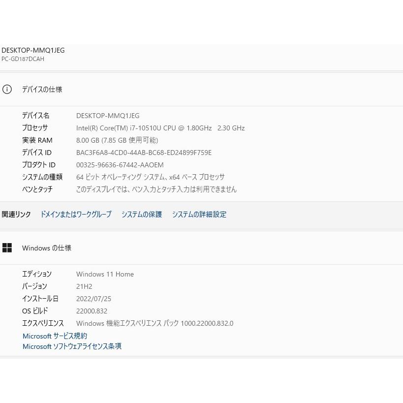
Task: Select the プロダクト ID value
Action: (x=120, y=165)
